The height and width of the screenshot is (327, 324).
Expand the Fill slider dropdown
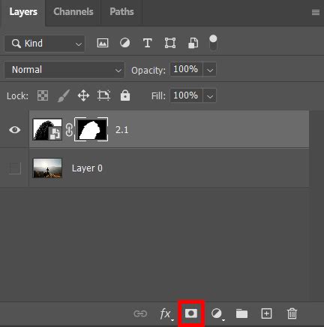click(210, 95)
